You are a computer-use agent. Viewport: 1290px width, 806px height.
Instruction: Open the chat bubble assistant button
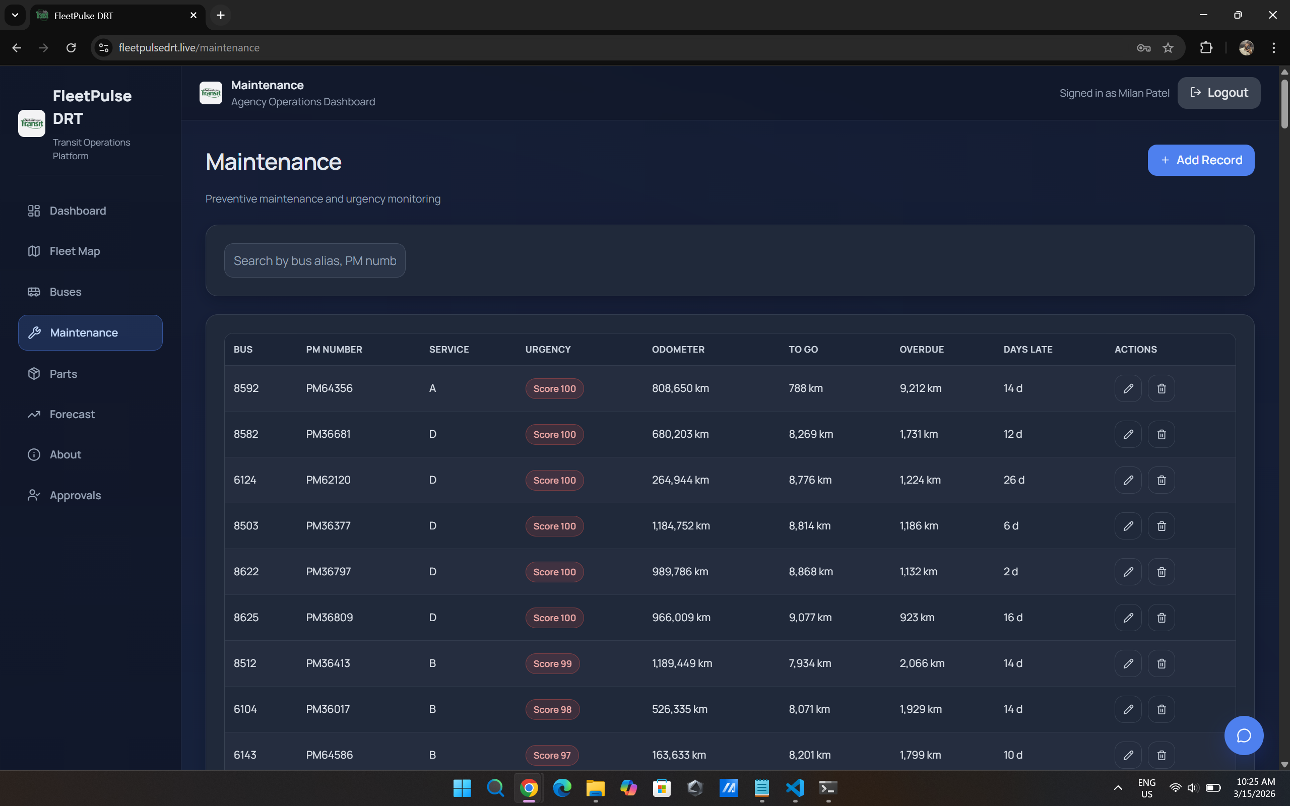point(1243,735)
